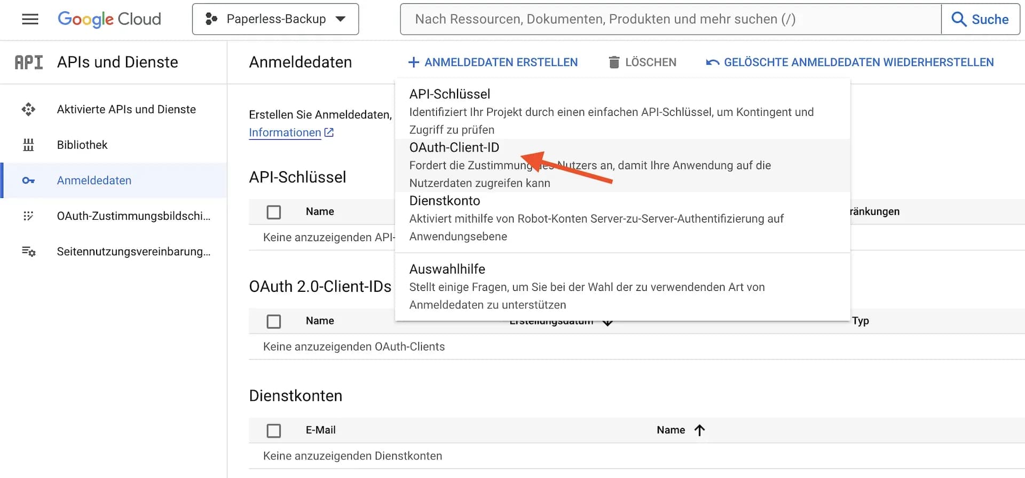
Task: Click the E-Mail column header
Action: (321, 431)
